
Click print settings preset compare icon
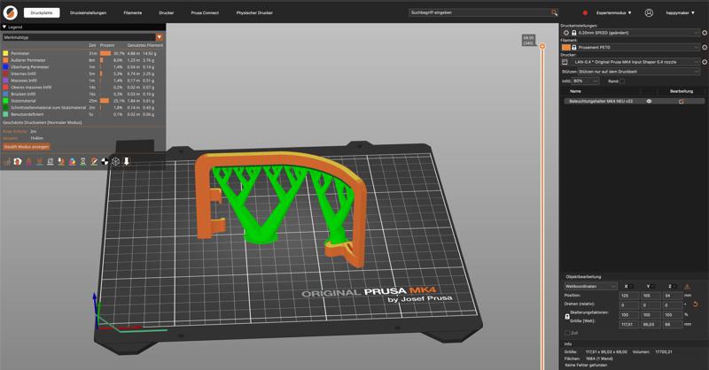[x=566, y=33]
